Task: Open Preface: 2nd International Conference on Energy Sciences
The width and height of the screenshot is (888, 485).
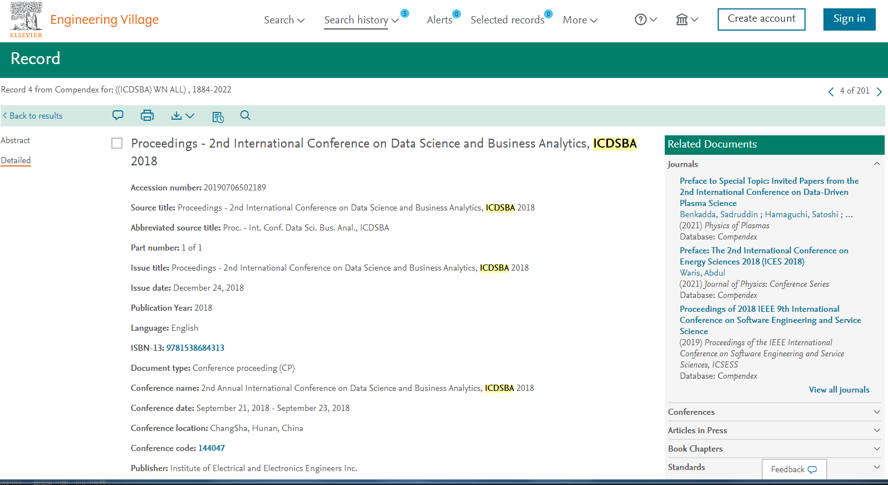Action: click(x=764, y=256)
